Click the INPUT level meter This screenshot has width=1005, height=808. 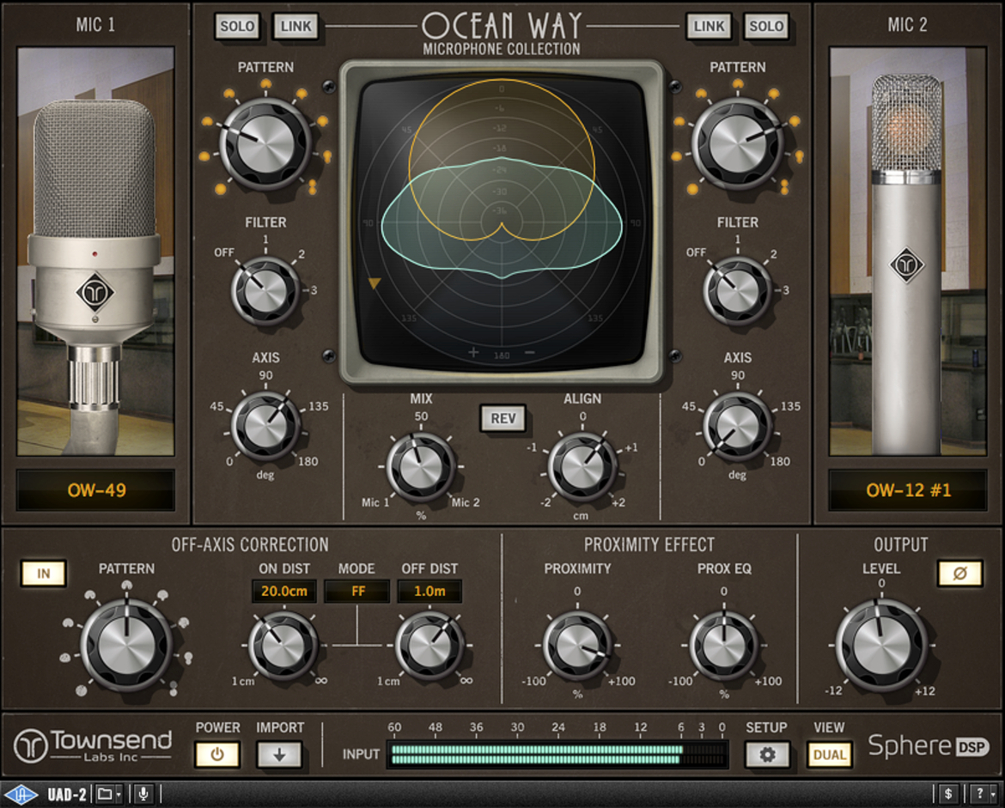(x=557, y=754)
